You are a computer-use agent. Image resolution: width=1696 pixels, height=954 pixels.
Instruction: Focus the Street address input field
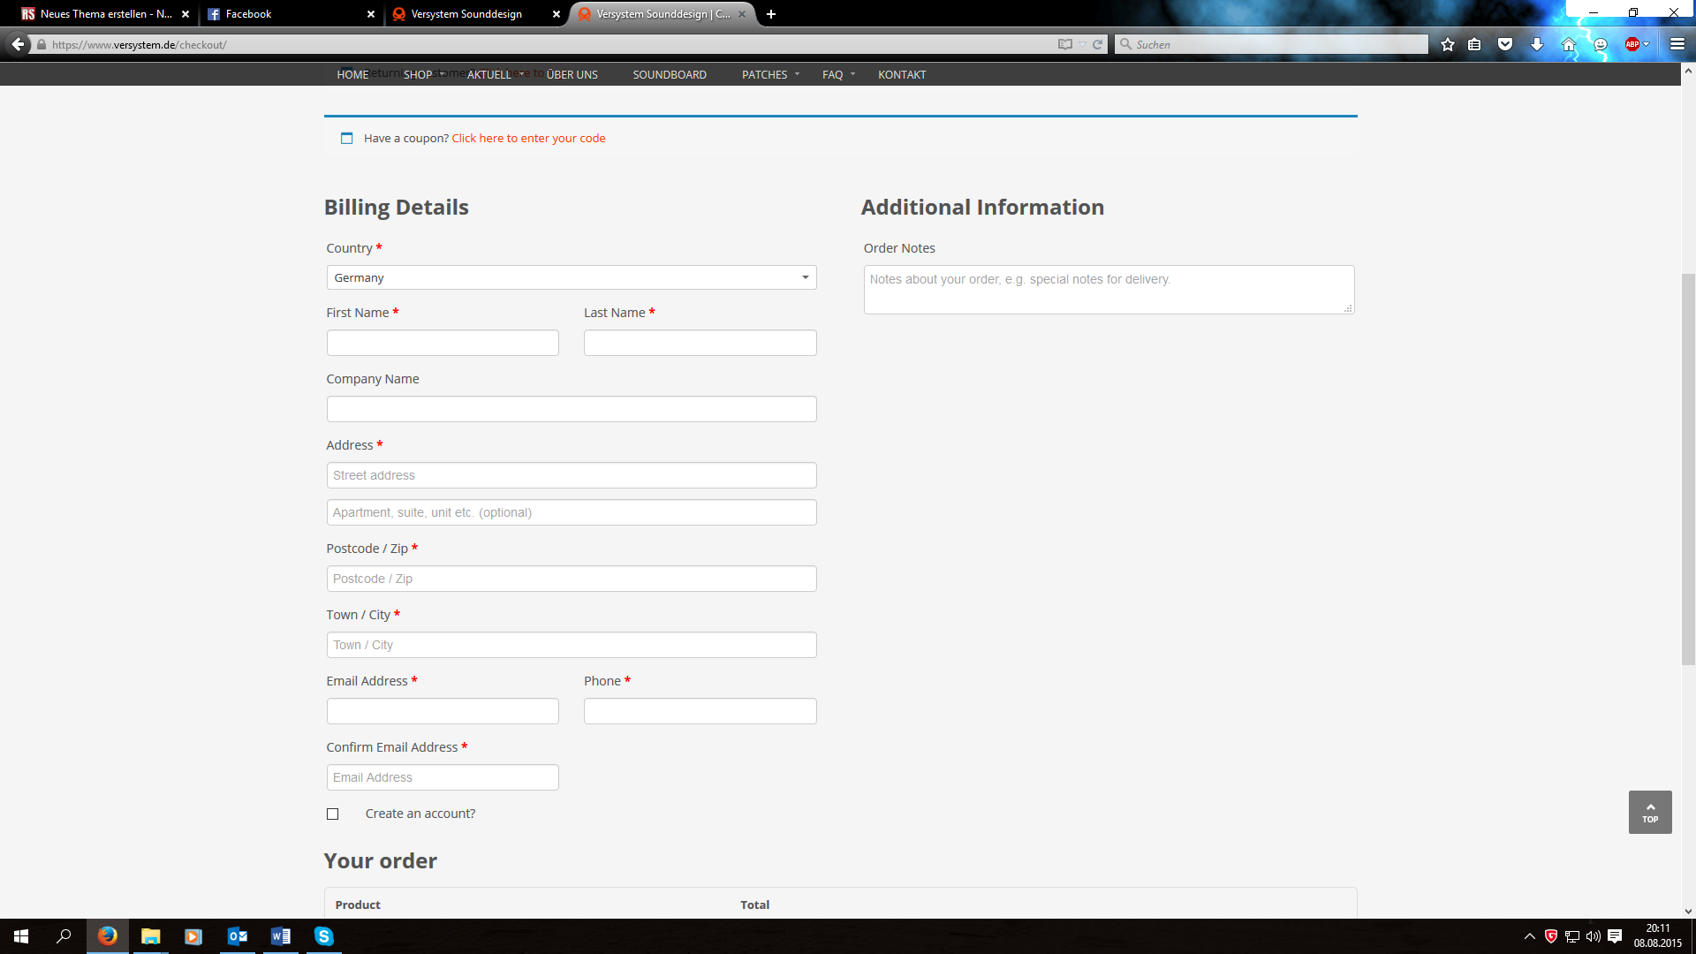coord(571,475)
